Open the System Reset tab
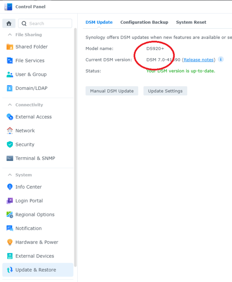 (191, 22)
